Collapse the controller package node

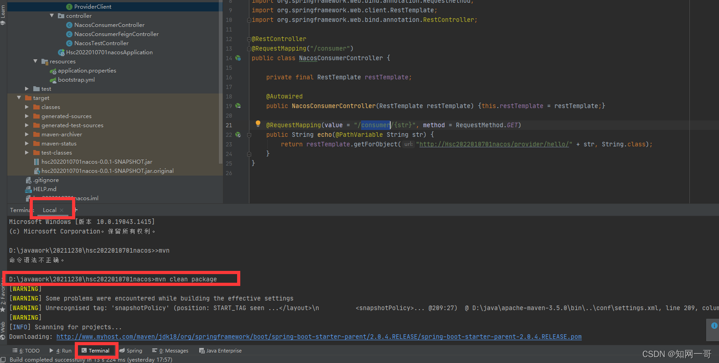(x=52, y=16)
